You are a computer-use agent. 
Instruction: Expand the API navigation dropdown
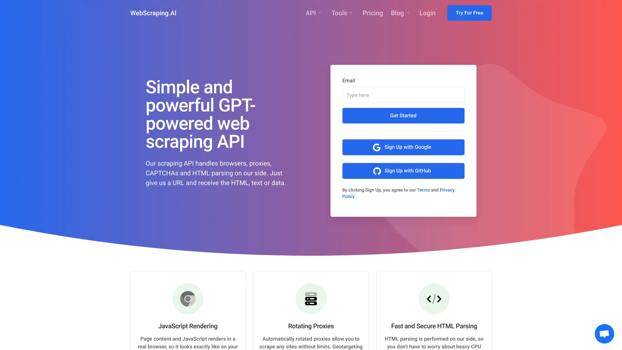[x=313, y=13]
